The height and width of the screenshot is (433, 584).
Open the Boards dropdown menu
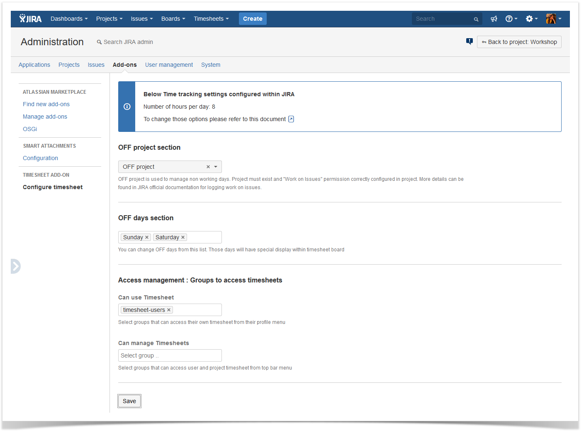173,19
